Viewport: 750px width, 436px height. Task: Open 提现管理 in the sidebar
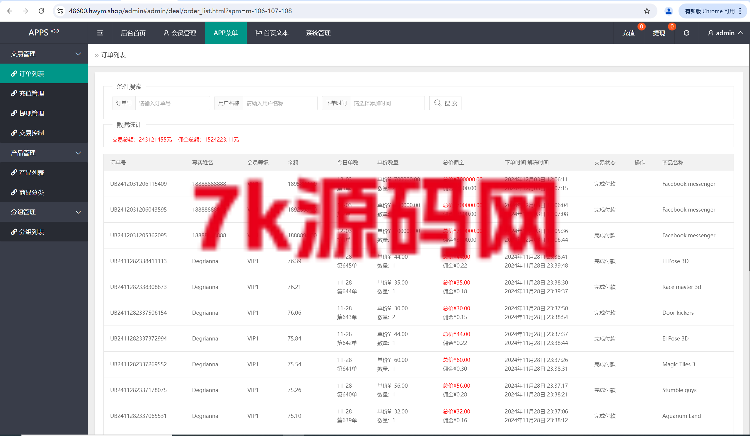click(x=44, y=113)
